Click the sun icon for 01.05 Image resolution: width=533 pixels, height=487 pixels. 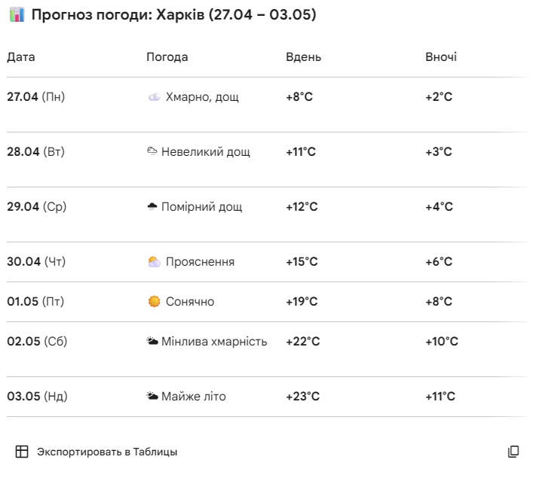154,302
